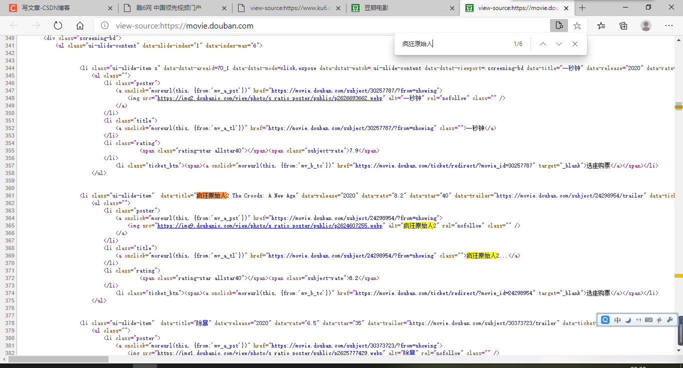Viewport: 683px width, 368px height.
Task: Click line number 344 in the gutter
Action: pos(9,68)
